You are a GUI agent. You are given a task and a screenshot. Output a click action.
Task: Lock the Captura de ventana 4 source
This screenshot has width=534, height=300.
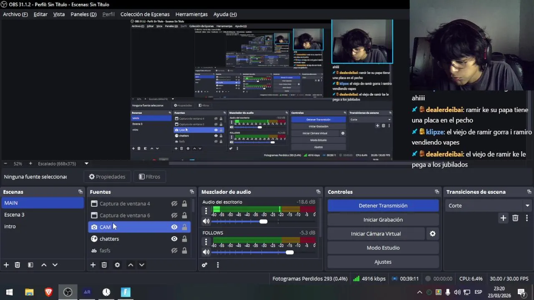[x=184, y=204]
